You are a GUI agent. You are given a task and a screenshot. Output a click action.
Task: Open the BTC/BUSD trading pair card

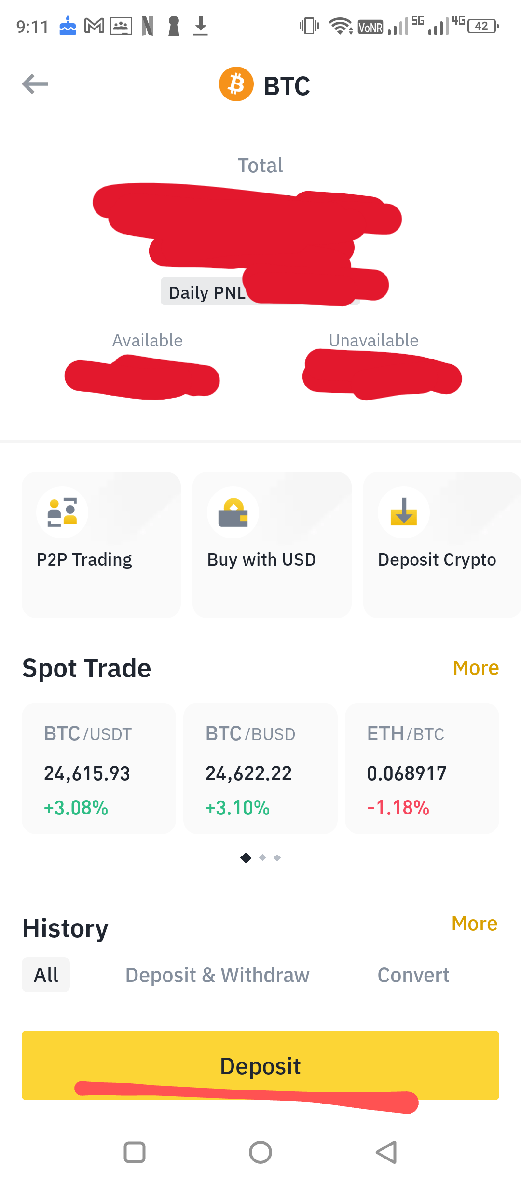260,768
